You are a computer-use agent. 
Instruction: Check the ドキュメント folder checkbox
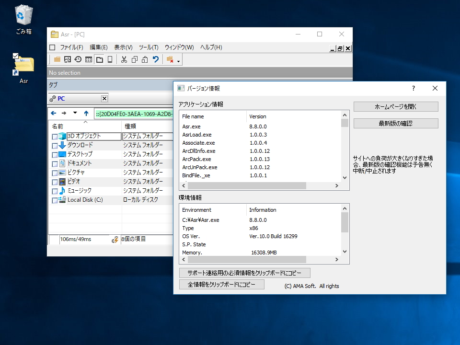pos(54,163)
